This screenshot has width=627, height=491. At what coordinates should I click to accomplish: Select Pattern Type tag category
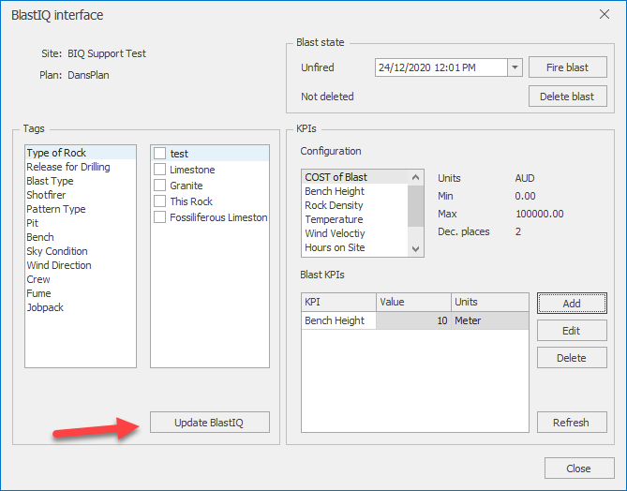[x=81, y=209]
